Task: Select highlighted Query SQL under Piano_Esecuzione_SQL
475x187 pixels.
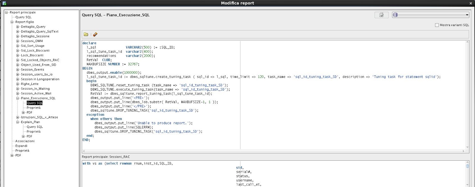Action: point(34,103)
